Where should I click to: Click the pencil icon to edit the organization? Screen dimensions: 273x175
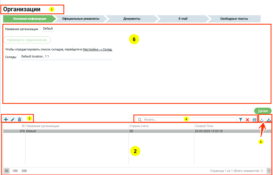[x=13, y=119]
